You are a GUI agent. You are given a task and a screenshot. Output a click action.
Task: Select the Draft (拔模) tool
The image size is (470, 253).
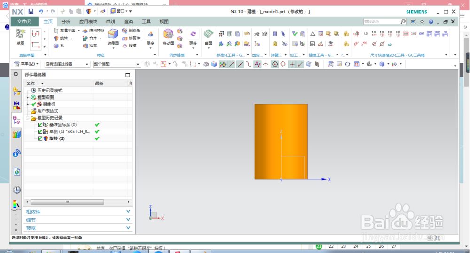point(130,46)
